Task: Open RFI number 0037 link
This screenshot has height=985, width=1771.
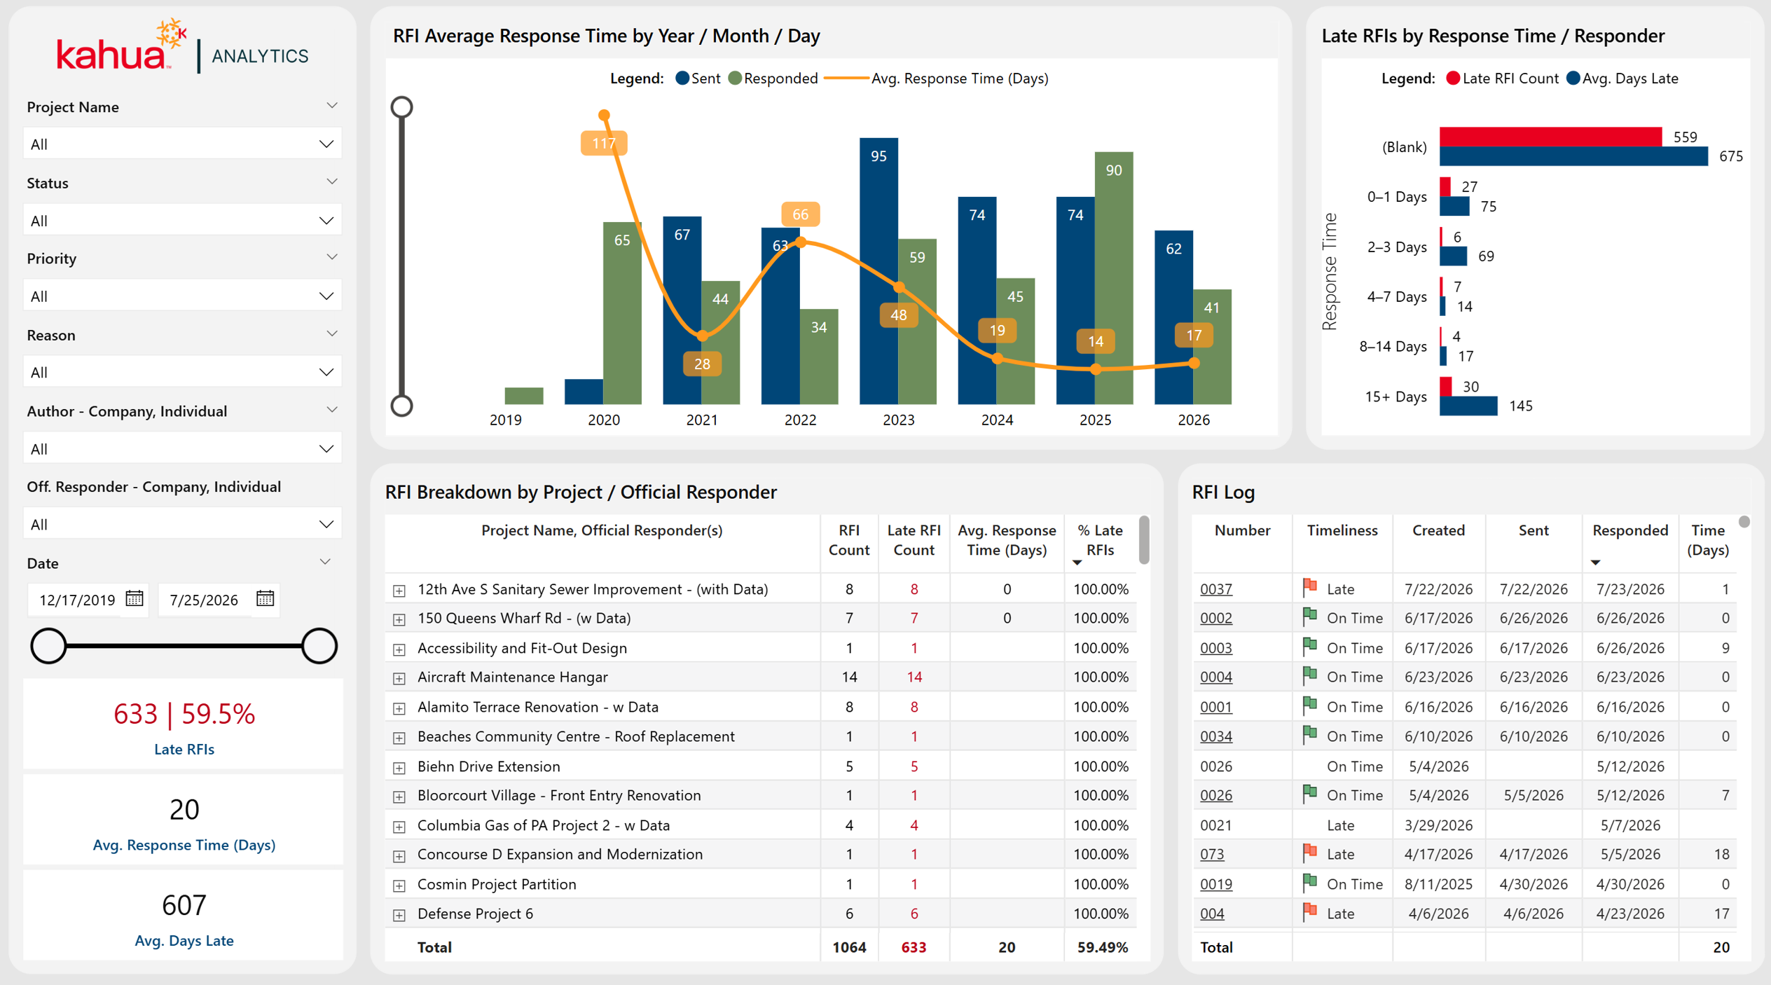Action: (x=1215, y=589)
